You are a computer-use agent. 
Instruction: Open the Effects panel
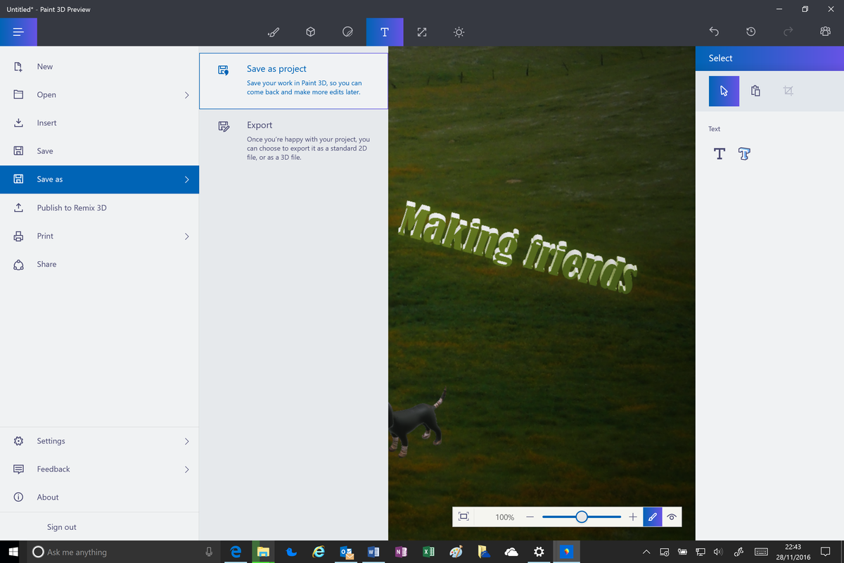point(458,32)
